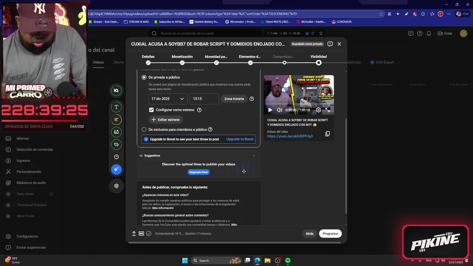Click the Zona horaria button
This screenshot has width=473, height=266.
[x=234, y=99]
